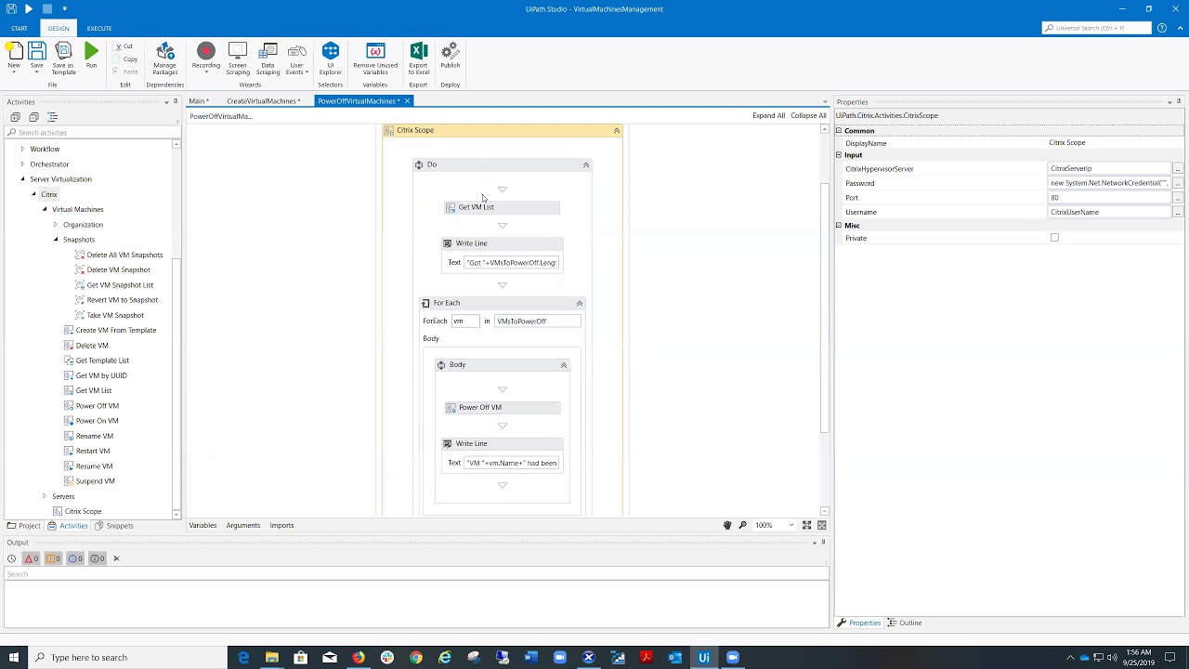This screenshot has height=669, width=1189.
Task: Click the Output panel search field
Action: 415,574
